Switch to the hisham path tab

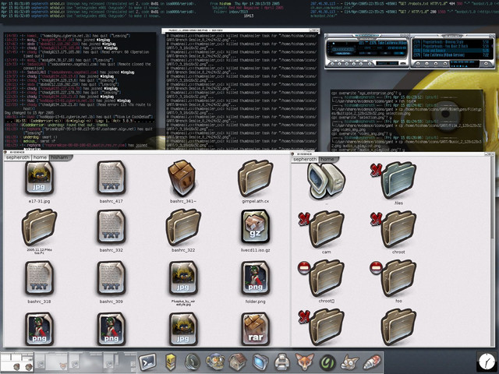[59, 157]
